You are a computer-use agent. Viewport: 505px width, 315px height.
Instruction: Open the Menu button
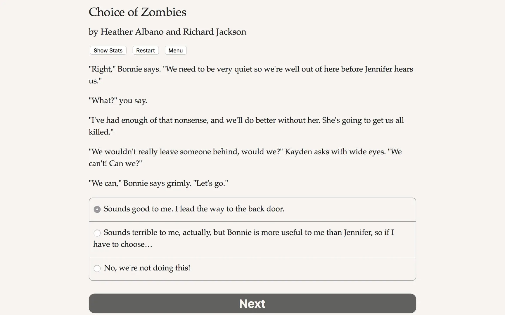tap(175, 50)
